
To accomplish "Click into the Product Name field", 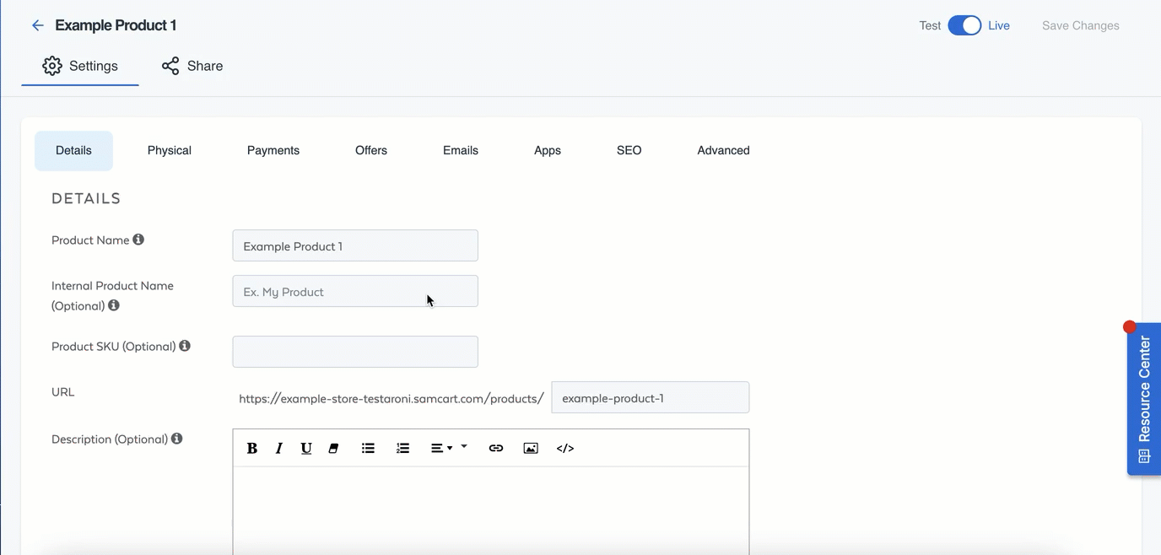I will coord(355,245).
